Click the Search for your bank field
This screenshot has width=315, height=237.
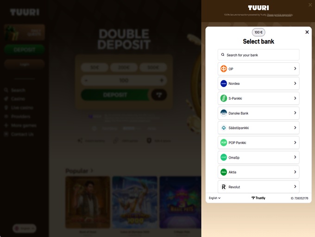click(258, 55)
